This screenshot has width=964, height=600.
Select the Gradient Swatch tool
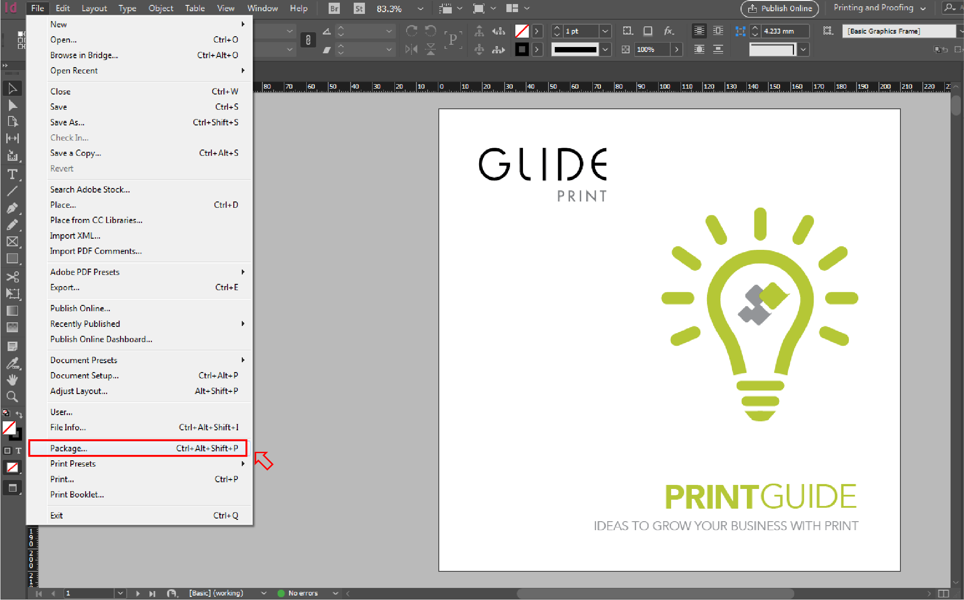13,311
